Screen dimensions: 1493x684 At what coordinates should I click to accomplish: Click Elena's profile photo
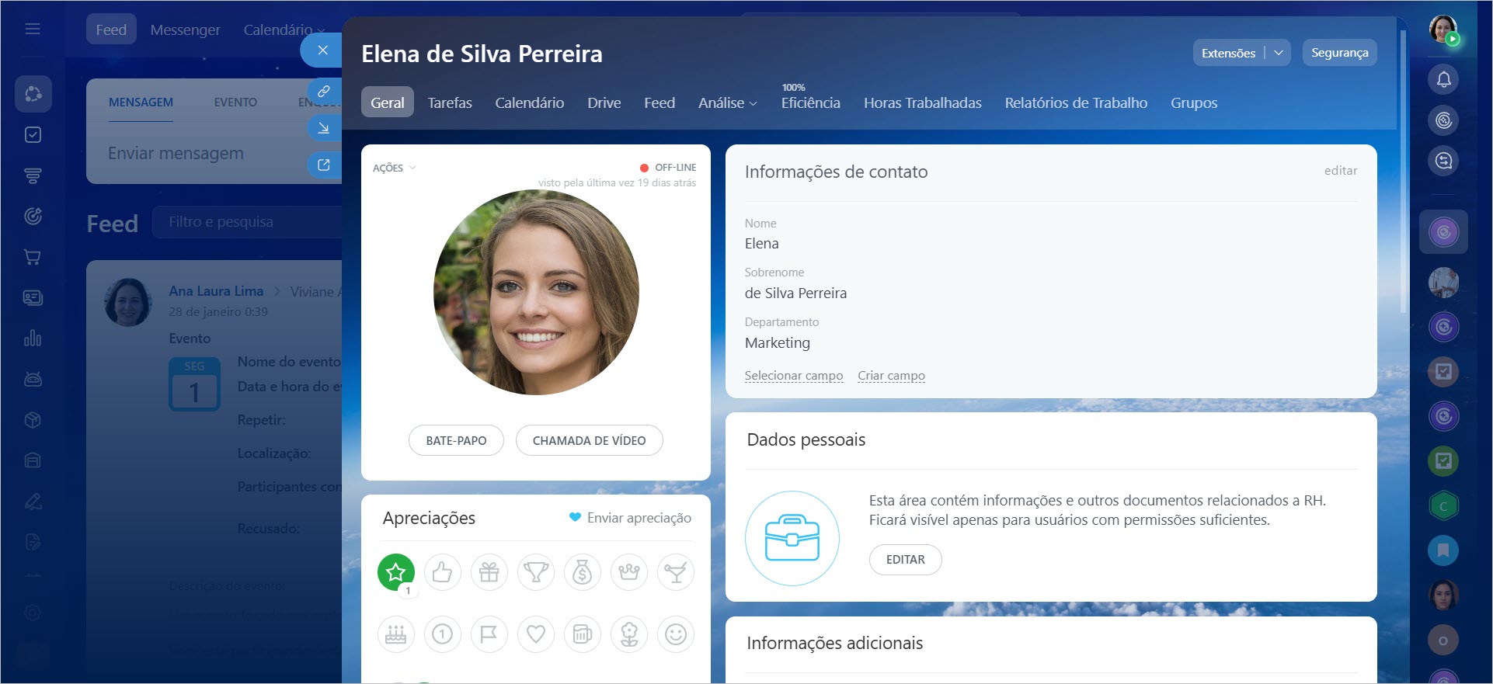click(x=536, y=293)
